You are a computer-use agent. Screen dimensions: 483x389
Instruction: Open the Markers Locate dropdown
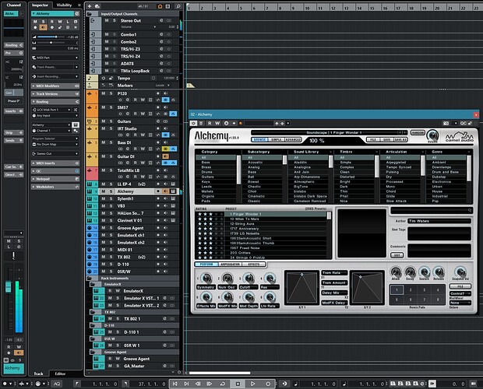163,86
